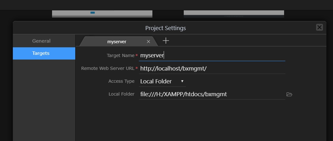Click the Access Type label
Image resolution: width=333 pixels, height=141 pixels.
pyautogui.click(x=121, y=81)
